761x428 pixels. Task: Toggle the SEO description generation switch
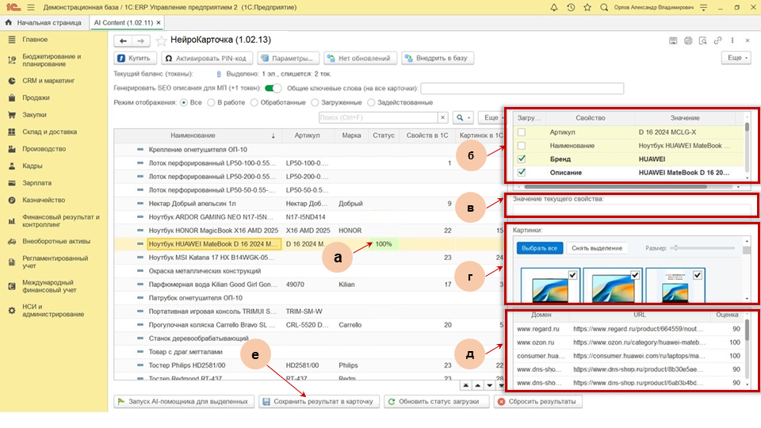pos(273,88)
